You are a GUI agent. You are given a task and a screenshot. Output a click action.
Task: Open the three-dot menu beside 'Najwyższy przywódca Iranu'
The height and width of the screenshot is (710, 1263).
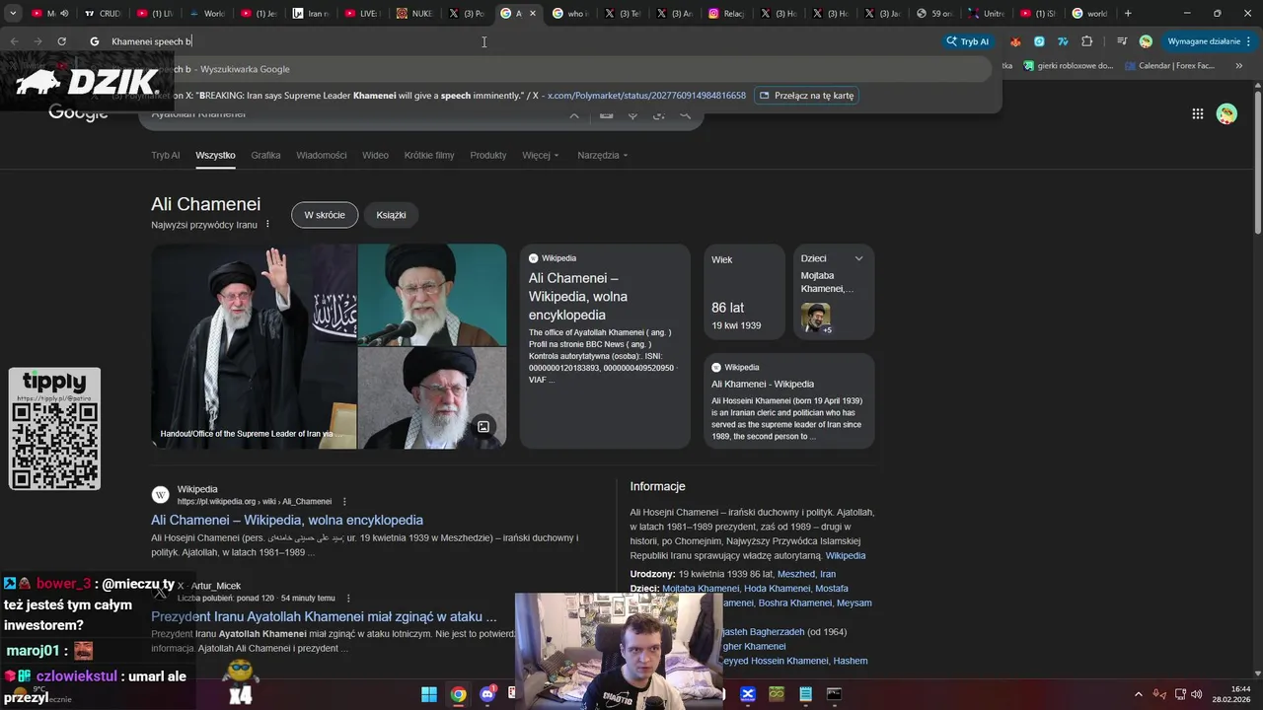[x=267, y=225]
